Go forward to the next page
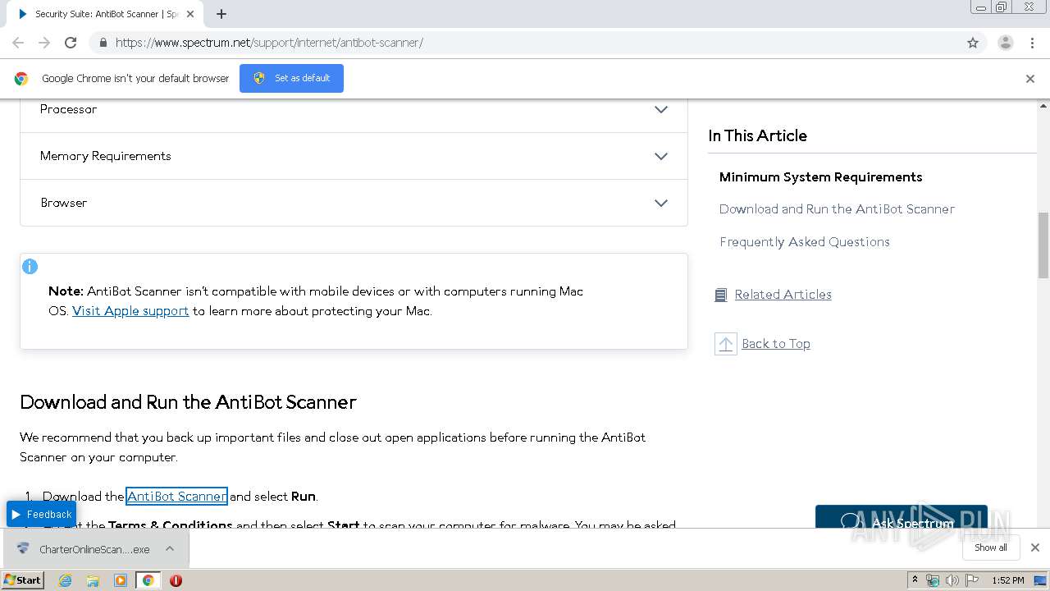Viewport: 1050px width, 591px height. [44, 43]
